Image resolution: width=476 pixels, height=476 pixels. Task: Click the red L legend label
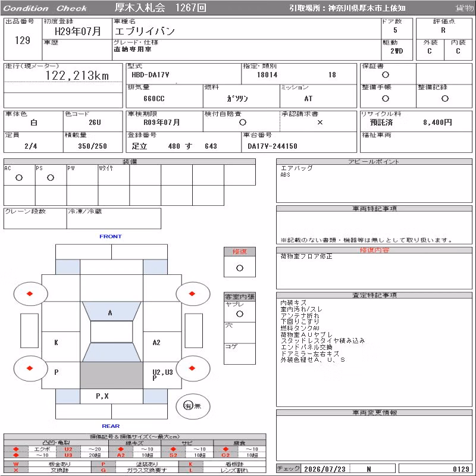190,470
